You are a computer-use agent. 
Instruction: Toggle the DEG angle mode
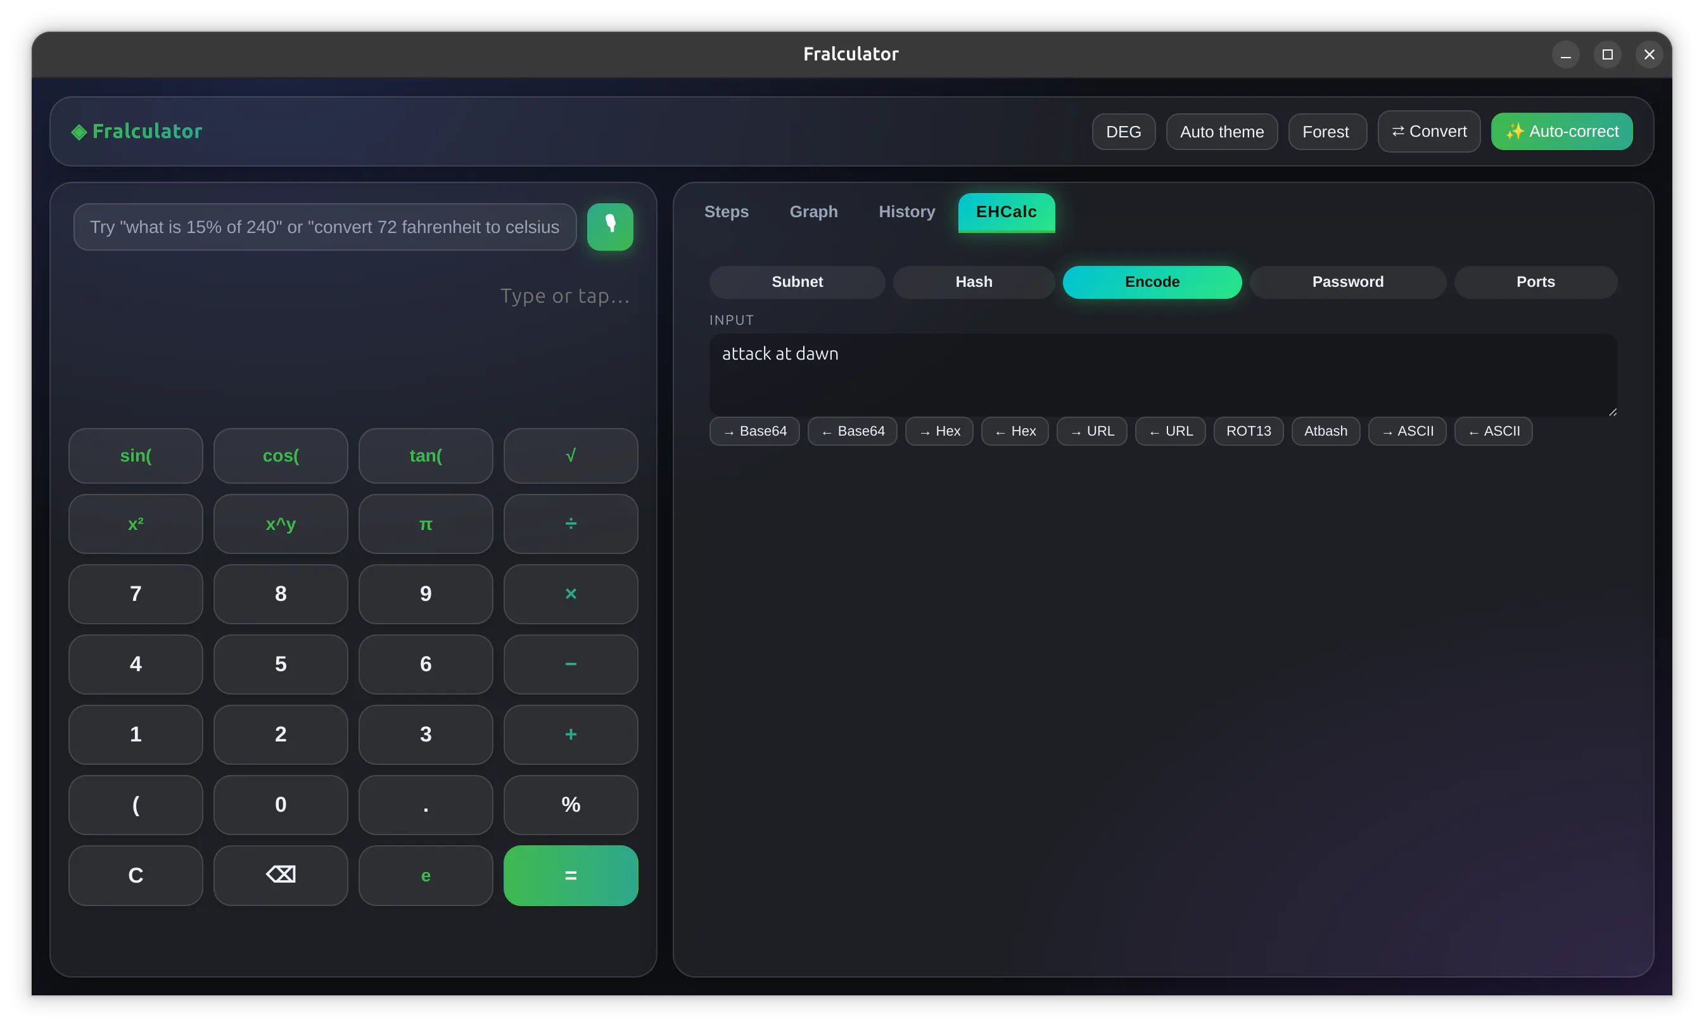click(1123, 131)
